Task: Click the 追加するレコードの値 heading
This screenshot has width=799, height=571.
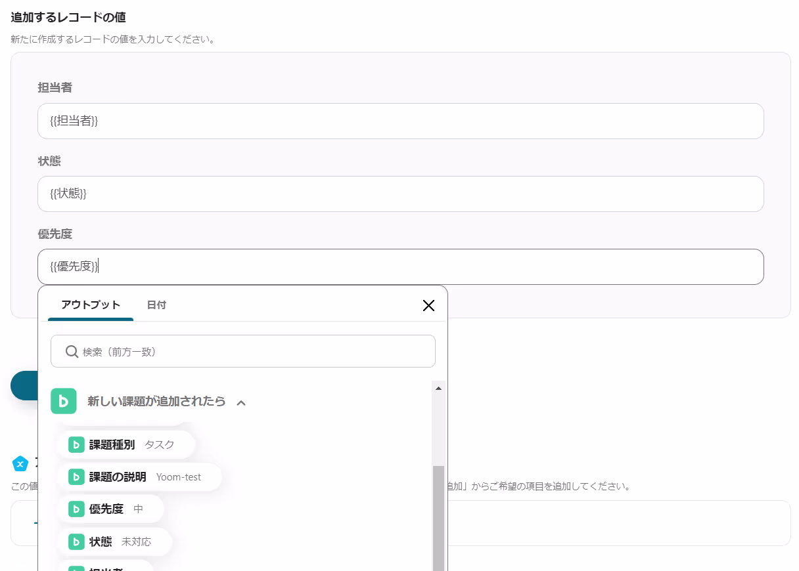Action: [x=68, y=17]
